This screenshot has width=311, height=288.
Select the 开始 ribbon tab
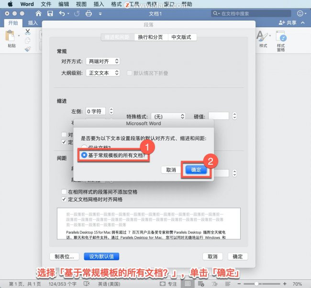[x=13, y=23]
